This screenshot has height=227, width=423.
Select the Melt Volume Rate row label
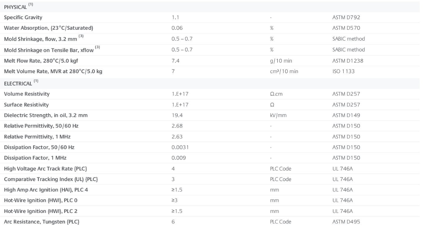coord(53,71)
